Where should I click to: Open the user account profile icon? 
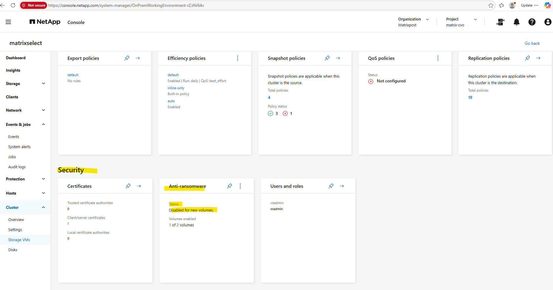548,22
